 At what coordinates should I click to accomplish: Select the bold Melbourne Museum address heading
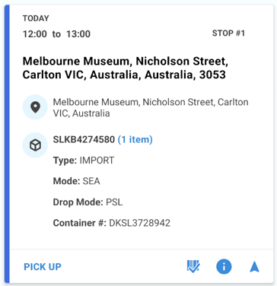(126, 68)
